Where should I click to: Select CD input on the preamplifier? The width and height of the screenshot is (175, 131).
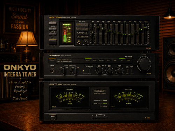[122, 60]
